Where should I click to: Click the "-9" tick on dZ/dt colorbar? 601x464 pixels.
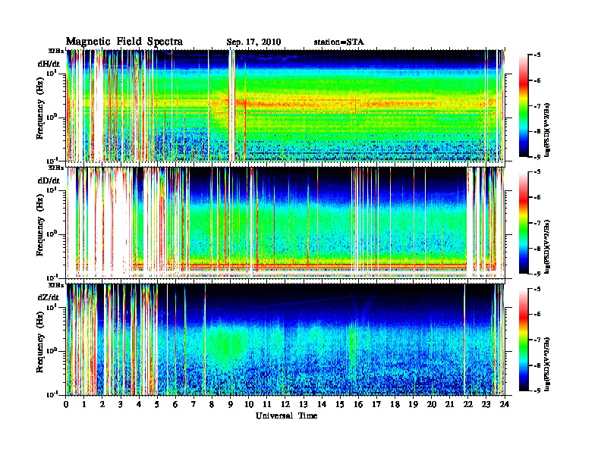click(x=536, y=390)
